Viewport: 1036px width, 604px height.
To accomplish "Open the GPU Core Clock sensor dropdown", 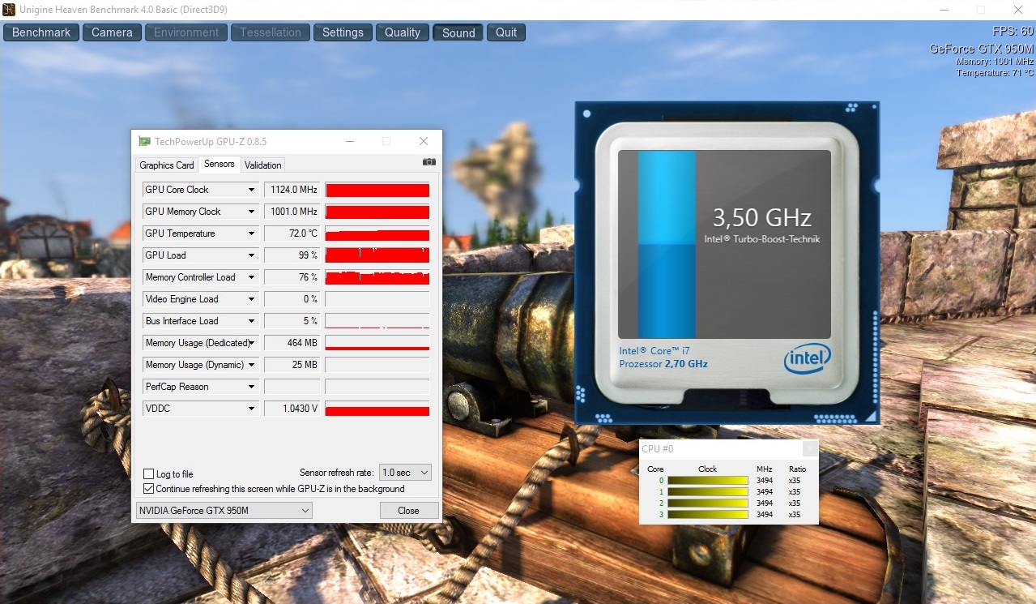I will [x=252, y=190].
